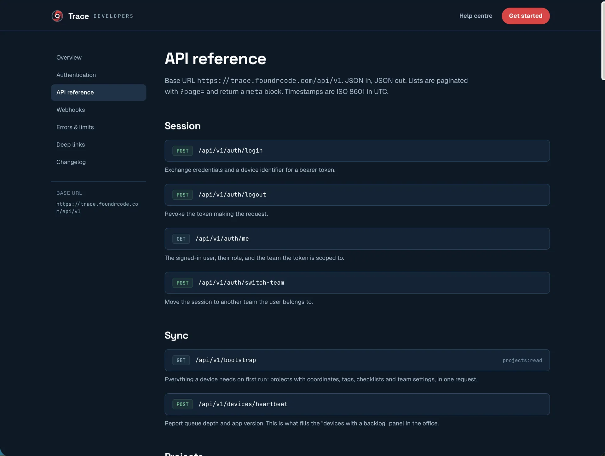Click the projects:read scope label
The image size is (605, 456).
(x=522, y=360)
